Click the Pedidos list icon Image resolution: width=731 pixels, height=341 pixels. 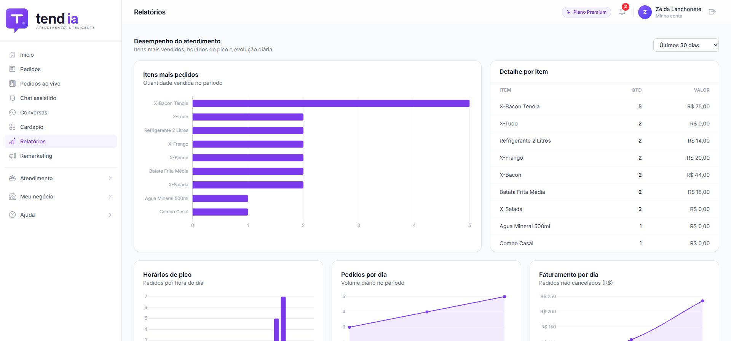pyautogui.click(x=13, y=69)
